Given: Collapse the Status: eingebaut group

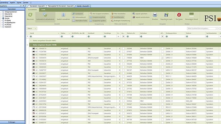Looking at the screenshot, I should (31, 45).
